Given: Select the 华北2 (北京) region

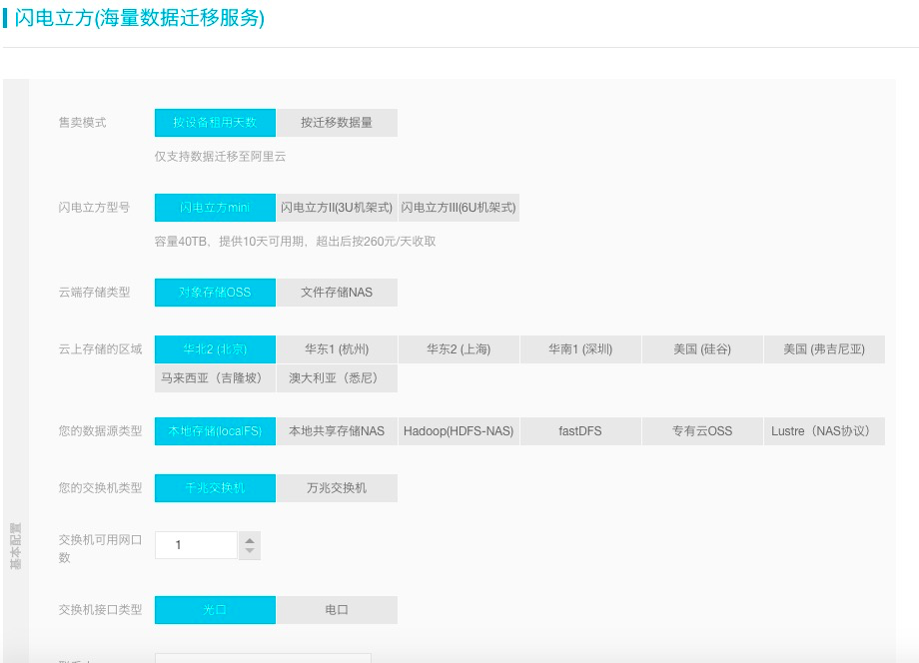Looking at the screenshot, I should [215, 349].
